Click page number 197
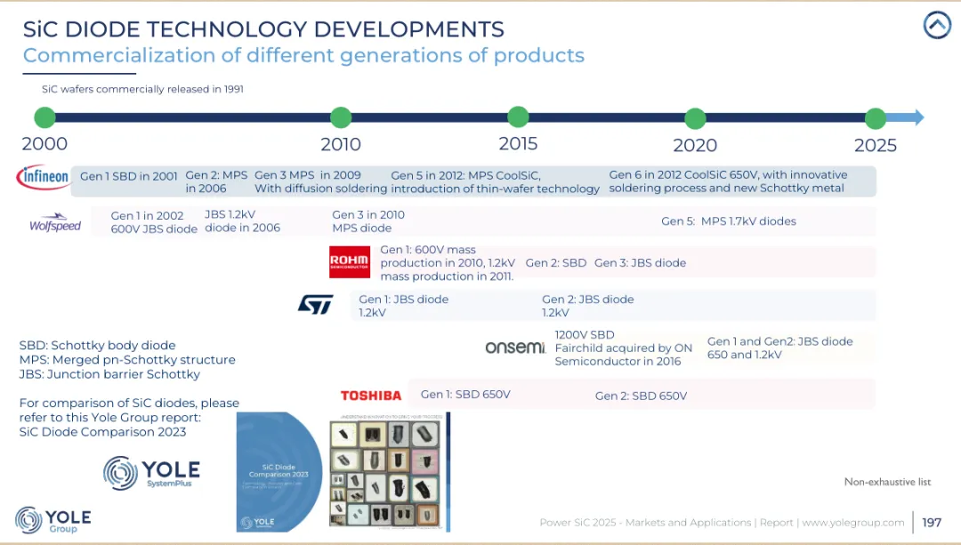 pos(932,523)
